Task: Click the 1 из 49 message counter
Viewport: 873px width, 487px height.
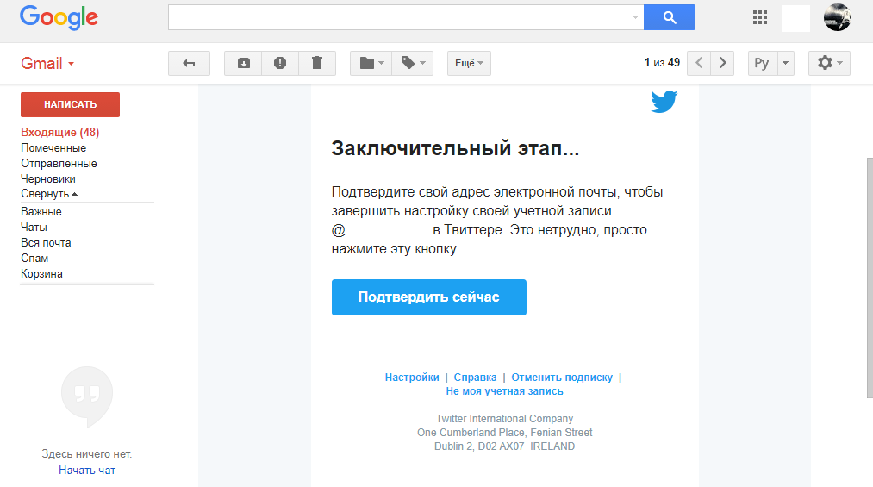Action: pyautogui.click(x=662, y=63)
